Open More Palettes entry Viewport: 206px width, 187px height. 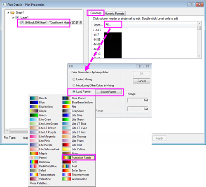39,183
